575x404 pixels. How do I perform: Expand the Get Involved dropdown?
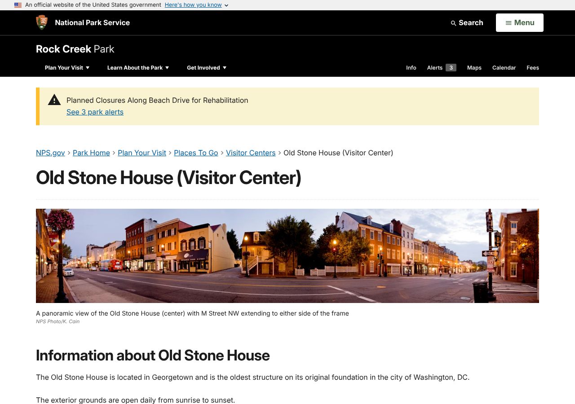(x=207, y=68)
